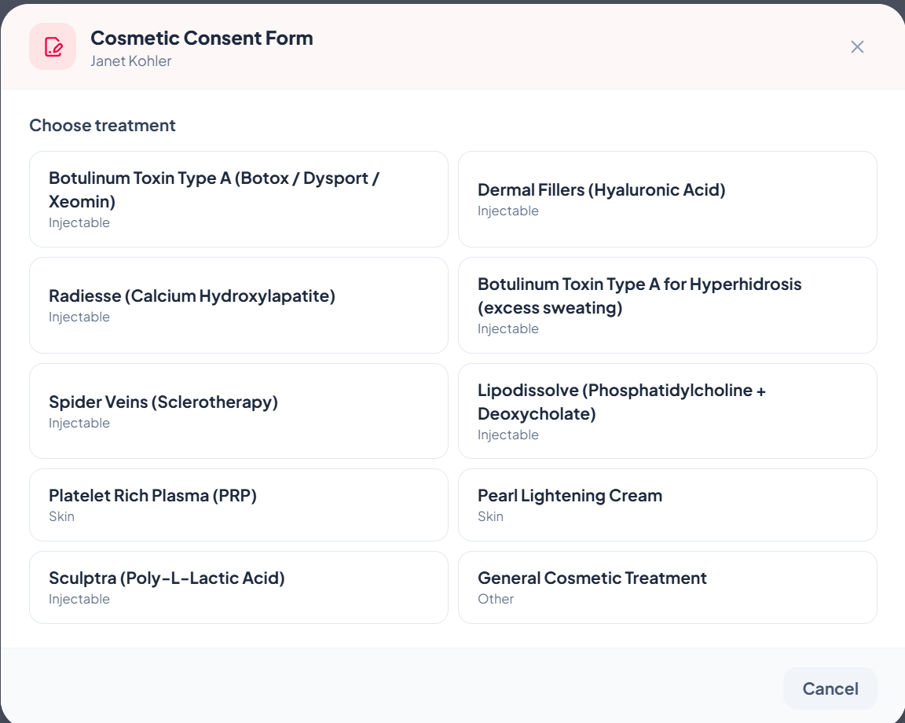Click the patient name Janet Kohler

tap(131, 61)
